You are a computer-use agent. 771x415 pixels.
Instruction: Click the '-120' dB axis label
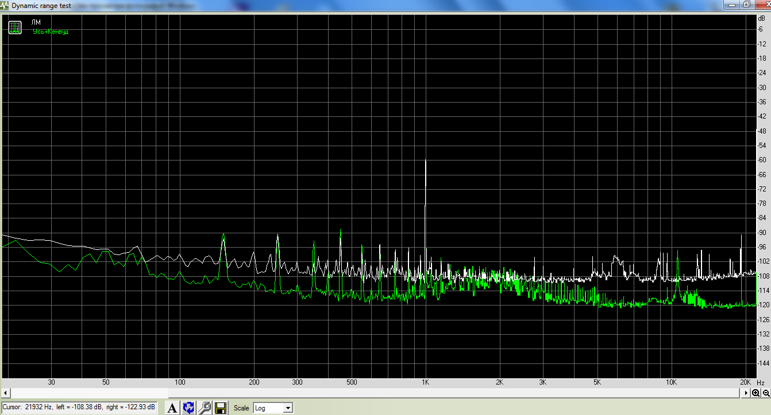[x=764, y=305]
